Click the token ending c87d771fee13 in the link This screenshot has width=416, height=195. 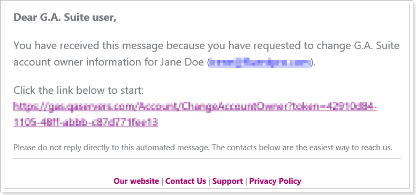point(86,123)
